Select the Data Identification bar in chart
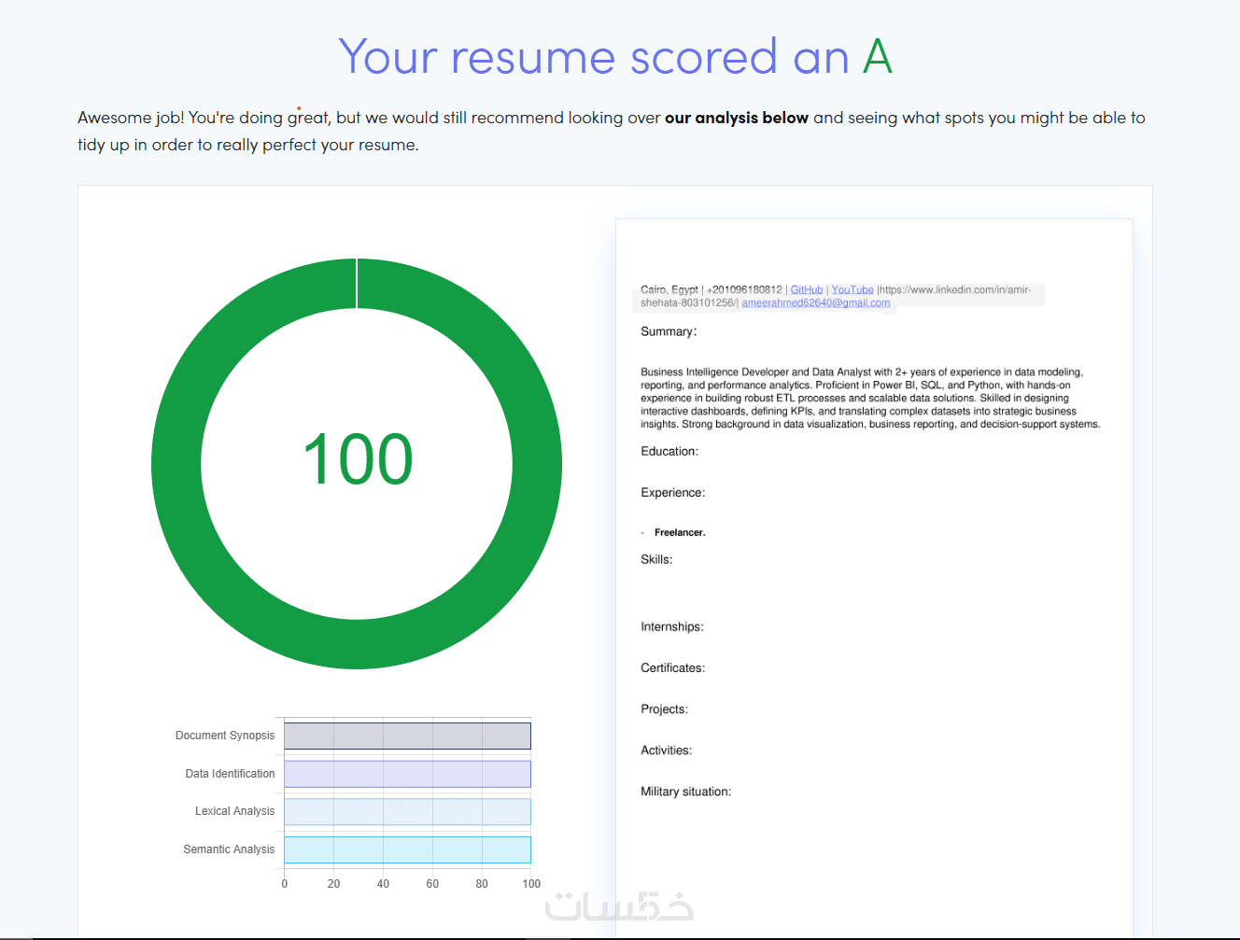The width and height of the screenshot is (1240, 940). pyautogui.click(x=407, y=774)
